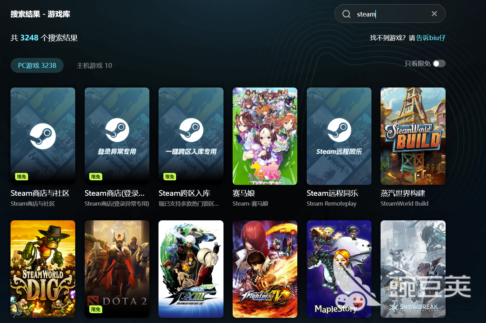Open the Snowbreak game cover
486x323 pixels.
413,269
